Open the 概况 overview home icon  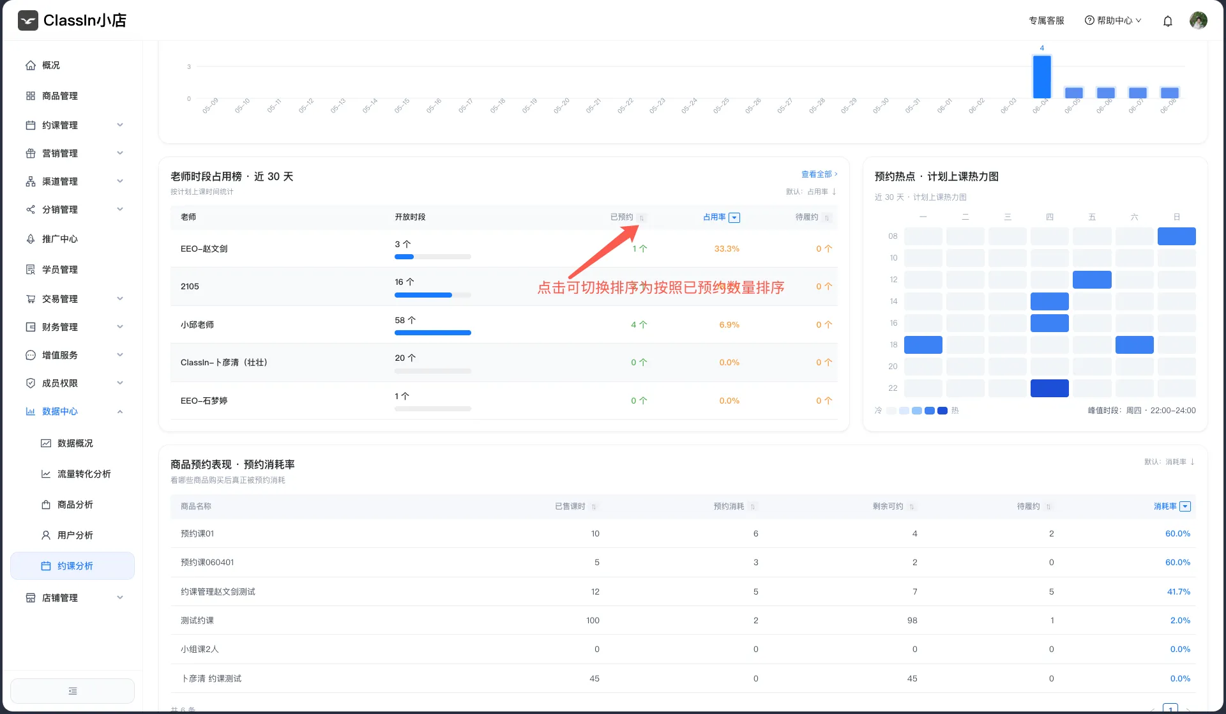30,65
